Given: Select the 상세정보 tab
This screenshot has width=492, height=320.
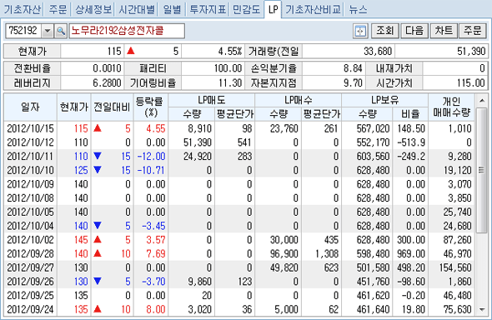Looking at the screenshot, I should [93, 9].
